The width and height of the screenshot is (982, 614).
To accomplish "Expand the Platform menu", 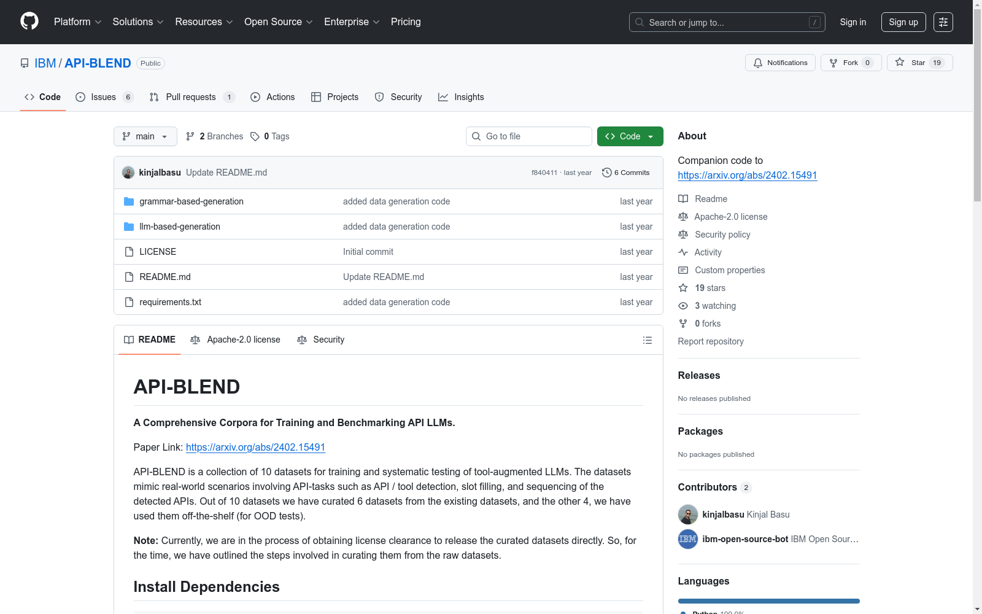I will click(x=78, y=22).
